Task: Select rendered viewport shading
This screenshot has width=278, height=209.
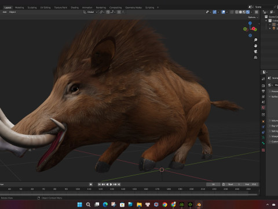Action: 248,12
